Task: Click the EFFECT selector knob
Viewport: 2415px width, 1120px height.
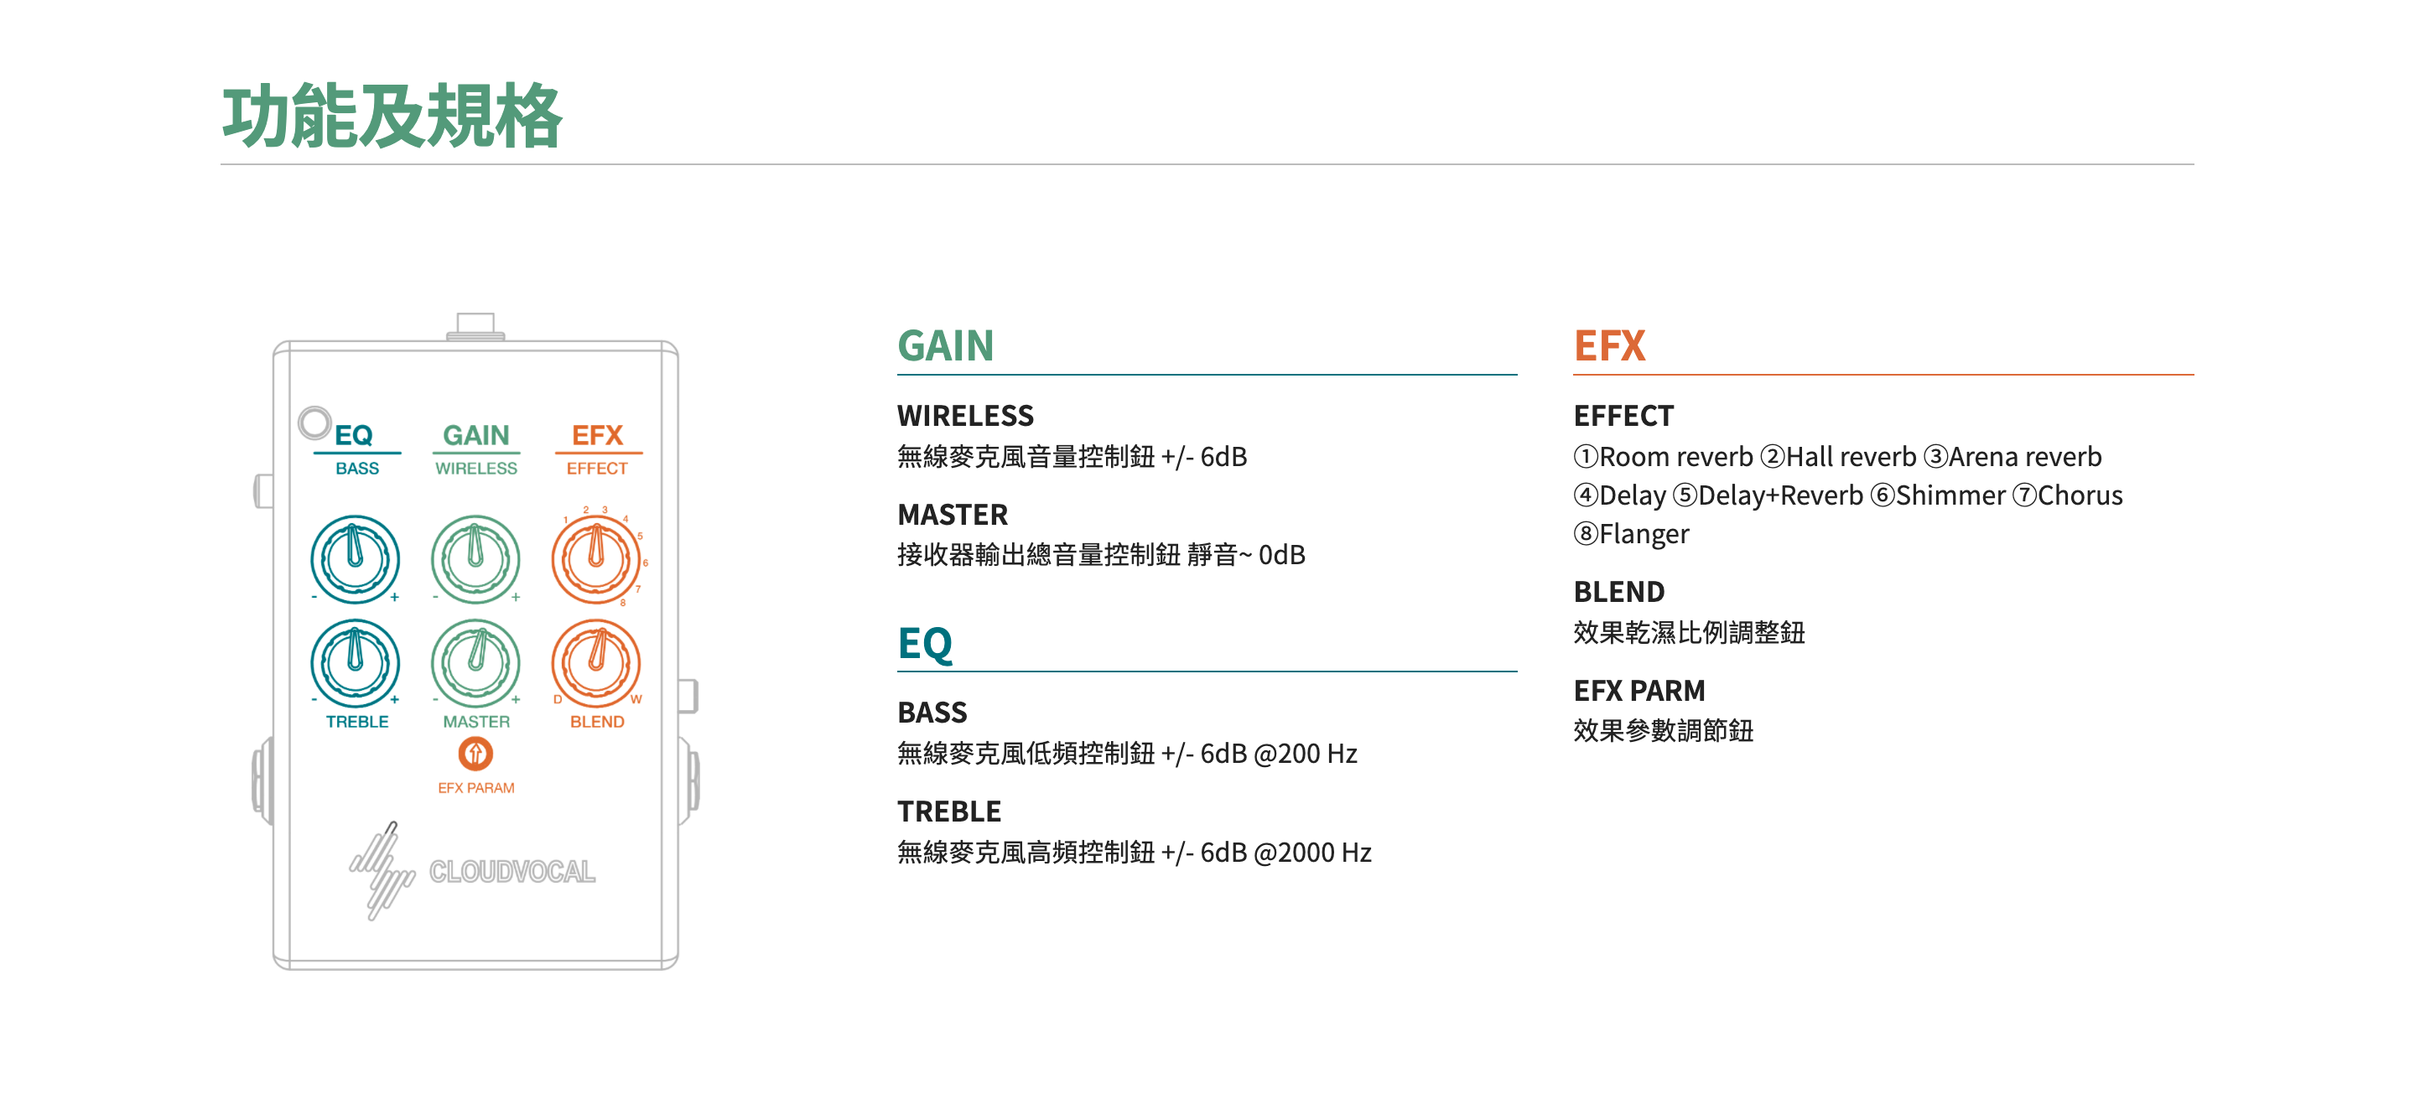Action: pos(595,558)
